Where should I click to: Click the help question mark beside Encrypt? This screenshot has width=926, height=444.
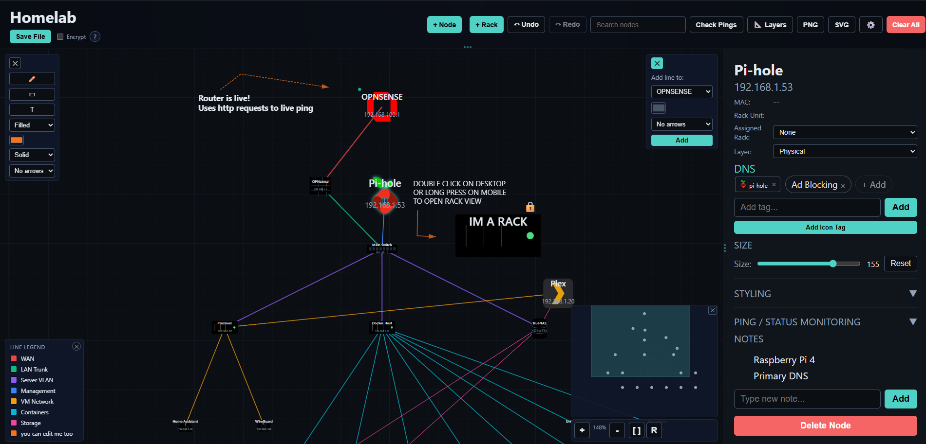click(x=95, y=36)
